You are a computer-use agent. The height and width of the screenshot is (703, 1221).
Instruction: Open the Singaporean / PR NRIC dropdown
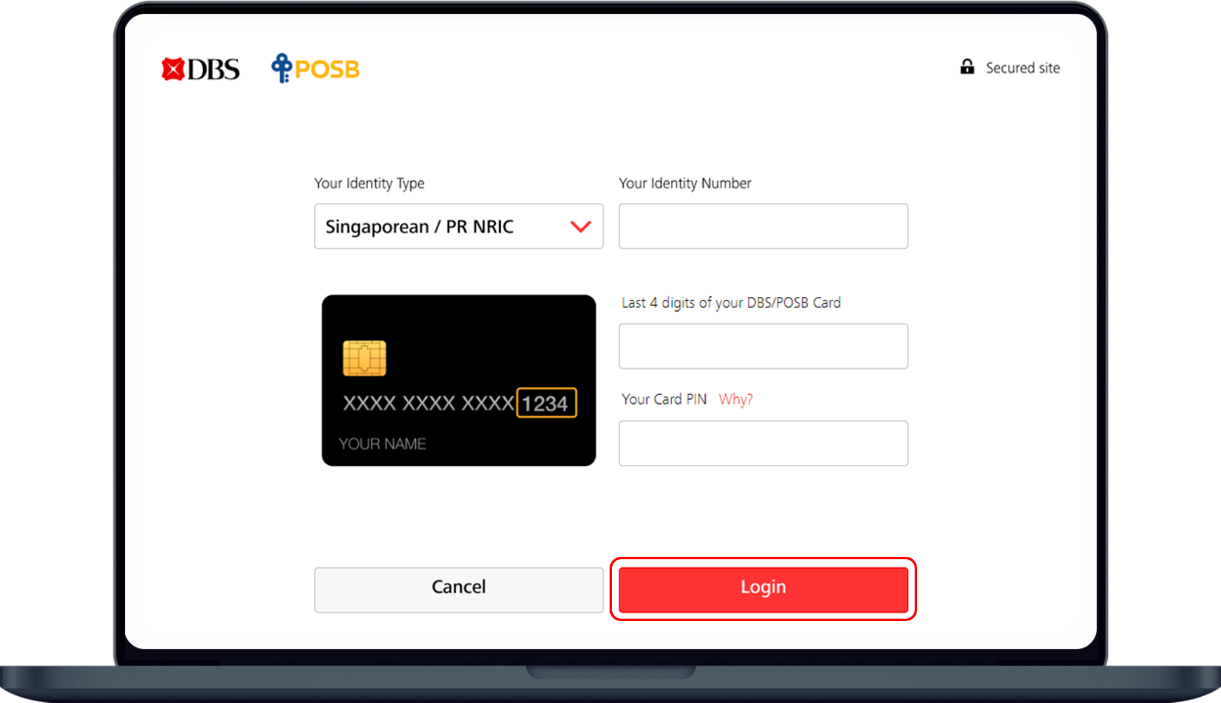click(x=458, y=226)
